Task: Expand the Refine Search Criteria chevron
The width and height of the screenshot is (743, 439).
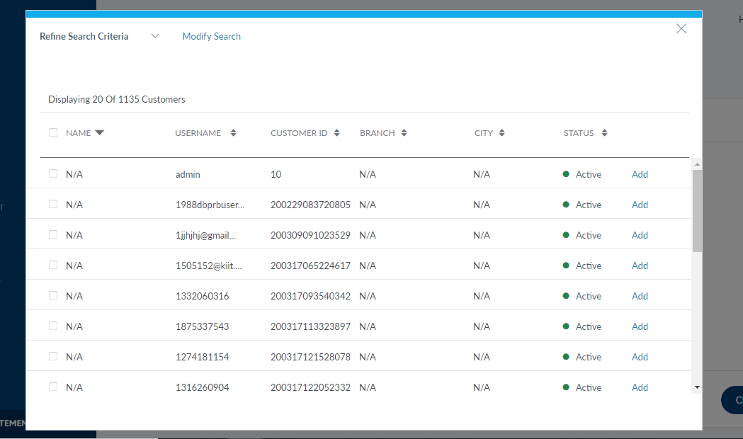Action: tap(155, 37)
